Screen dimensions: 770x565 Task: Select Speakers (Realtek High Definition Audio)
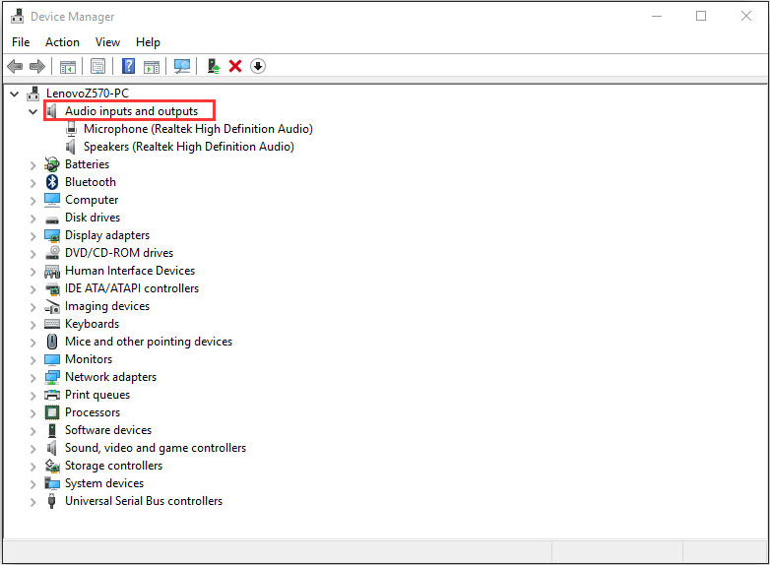pos(188,147)
